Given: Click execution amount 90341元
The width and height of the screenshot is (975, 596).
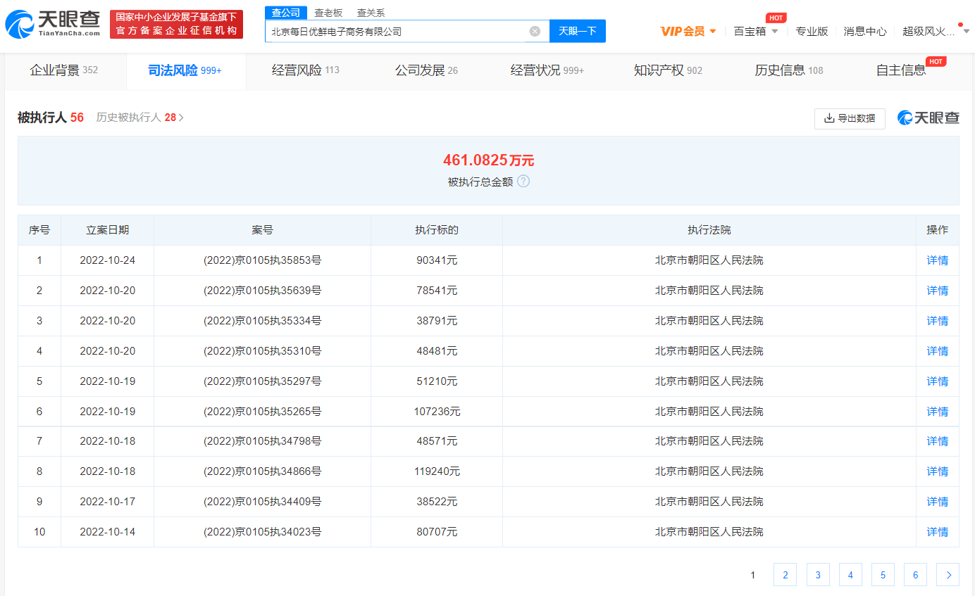Looking at the screenshot, I should [x=437, y=260].
